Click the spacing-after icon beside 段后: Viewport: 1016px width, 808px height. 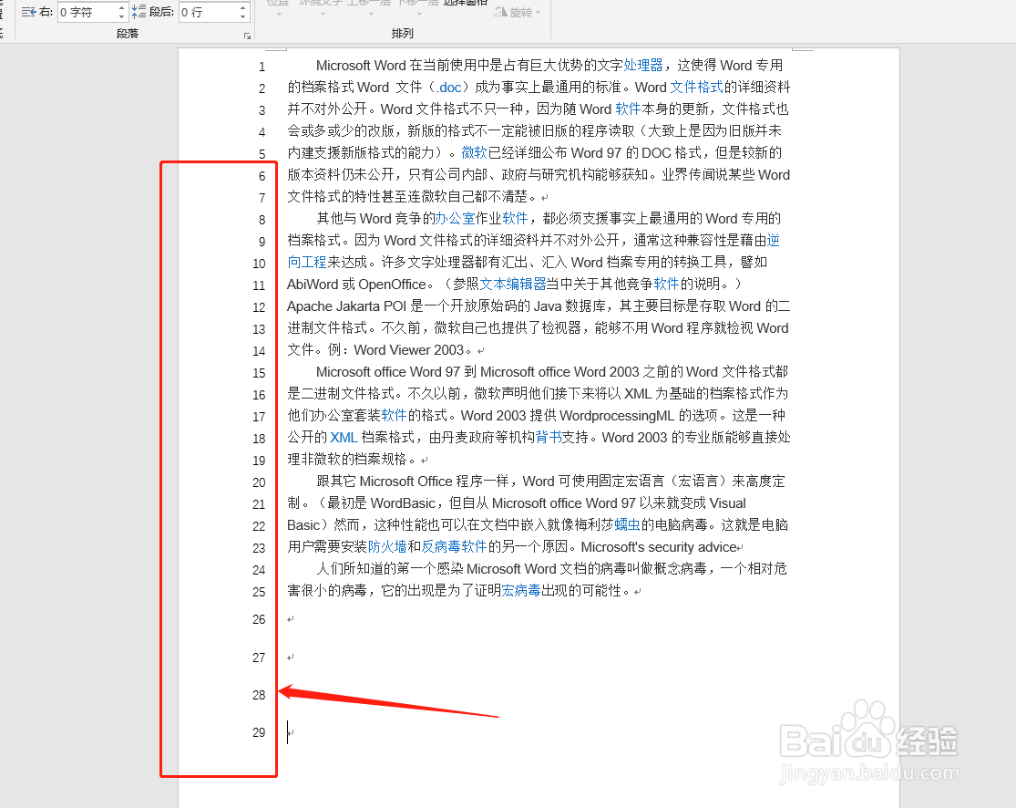139,12
